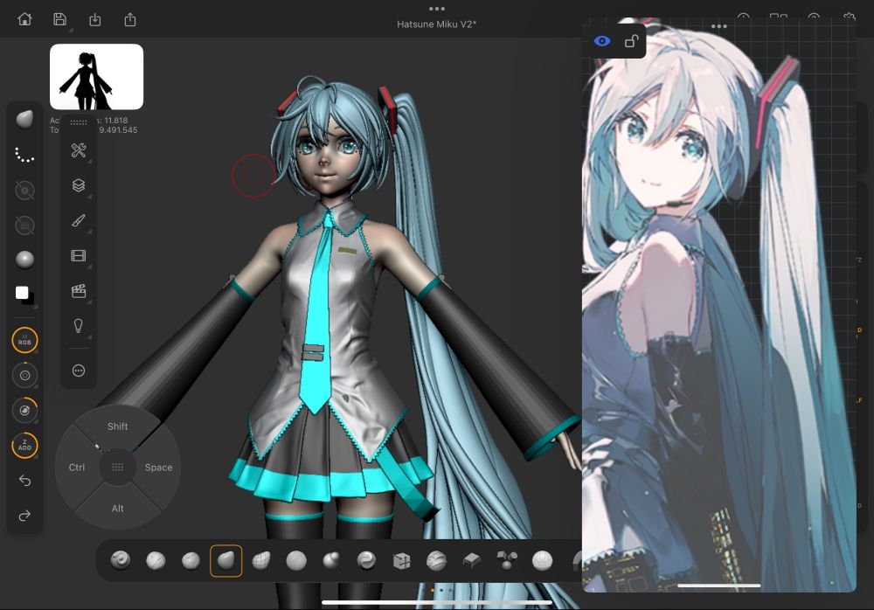874x610 pixels.
Task: Select the primitive shapes cluster icon
Action: 507,560
